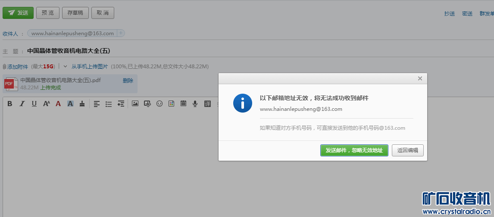The width and height of the screenshot is (494, 217).
Task: Insert a date with calendar icon
Action: [x=183, y=103]
